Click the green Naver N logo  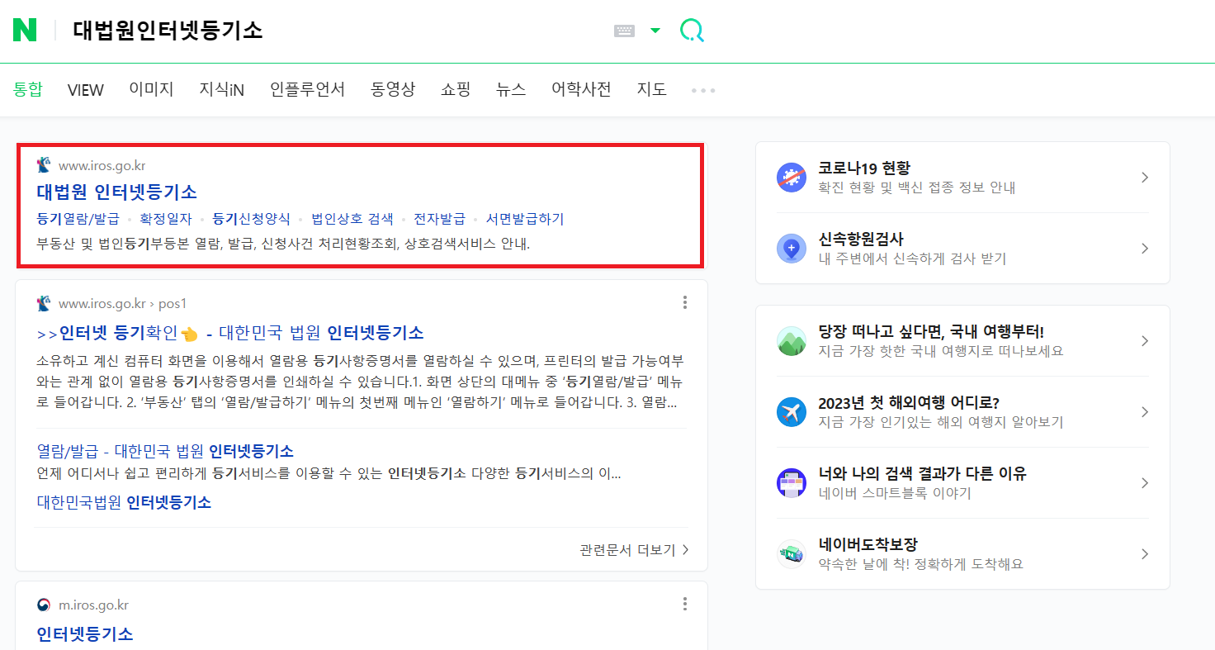coord(25,30)
